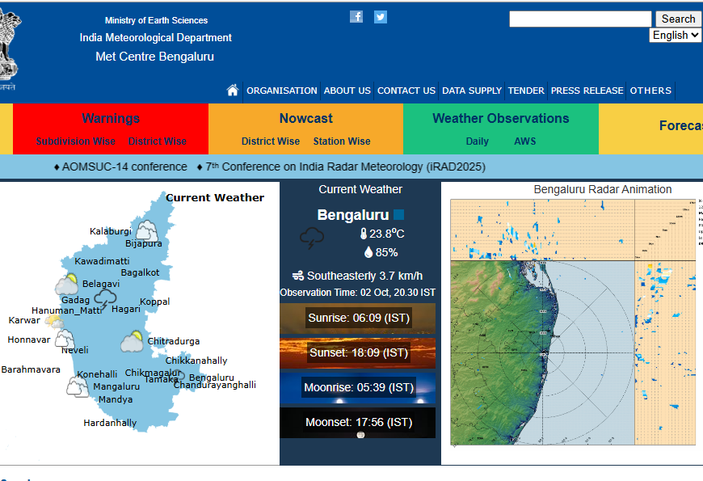703x481 pixels.
Task: Click the thunderstorm icon near Hagari
Action: [x=105, y=301]
